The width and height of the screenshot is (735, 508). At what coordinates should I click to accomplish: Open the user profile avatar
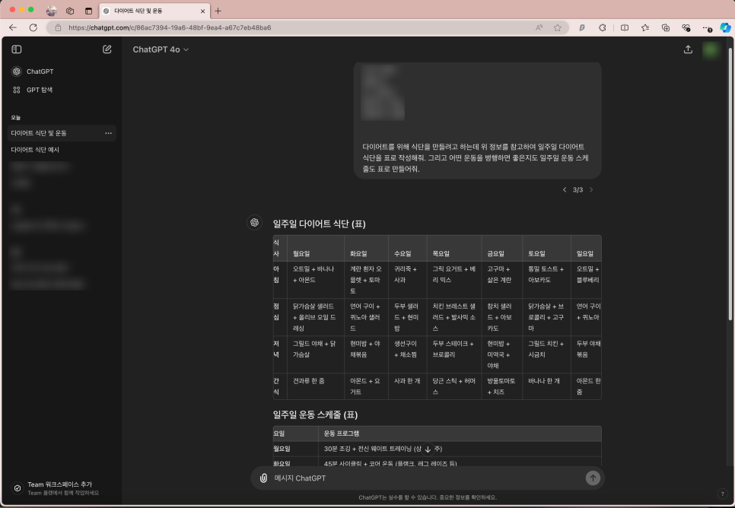[x=711, y=49]
